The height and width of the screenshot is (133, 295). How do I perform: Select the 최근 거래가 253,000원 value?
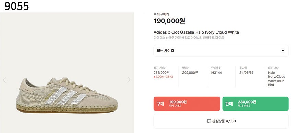point(162,73)
